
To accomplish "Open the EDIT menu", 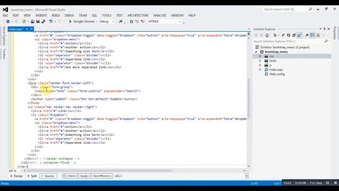I will pyautogui.click(x=16, y=15).
